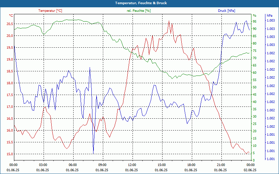Screen dimensions: 279x174
Task: Click temperature tick value '18,0'
Action: pos(10,83)
